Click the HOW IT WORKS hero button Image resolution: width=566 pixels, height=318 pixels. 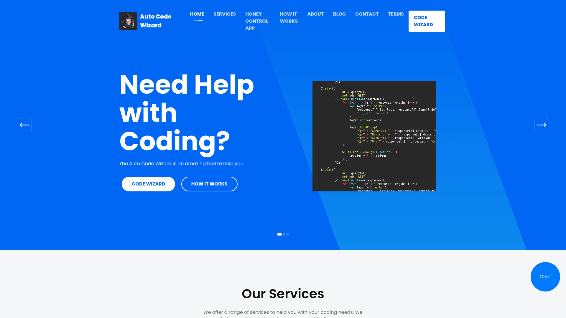coord(209,184)
